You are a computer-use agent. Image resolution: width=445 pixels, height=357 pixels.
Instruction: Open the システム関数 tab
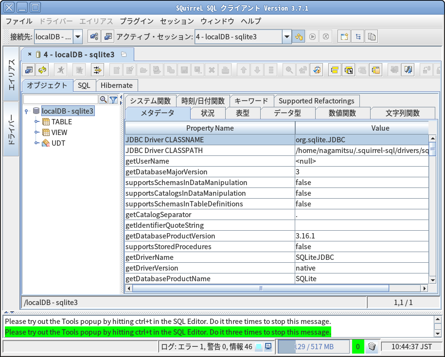click(150, 101)
